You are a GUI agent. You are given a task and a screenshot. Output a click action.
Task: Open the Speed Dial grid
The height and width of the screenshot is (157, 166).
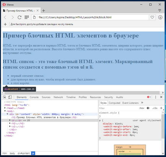point(27,17)
